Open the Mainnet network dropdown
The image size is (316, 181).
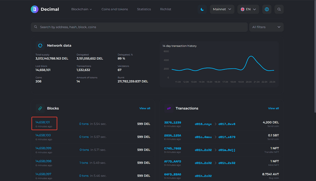coord(222,9)
